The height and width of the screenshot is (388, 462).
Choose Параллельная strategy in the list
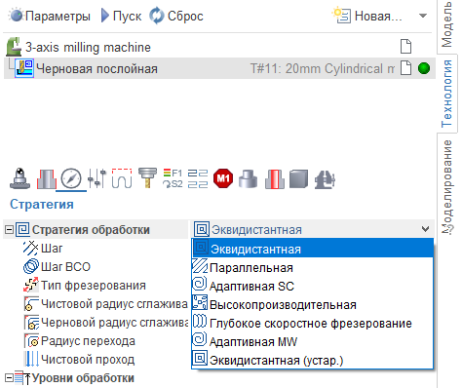(x=312, y=267)
